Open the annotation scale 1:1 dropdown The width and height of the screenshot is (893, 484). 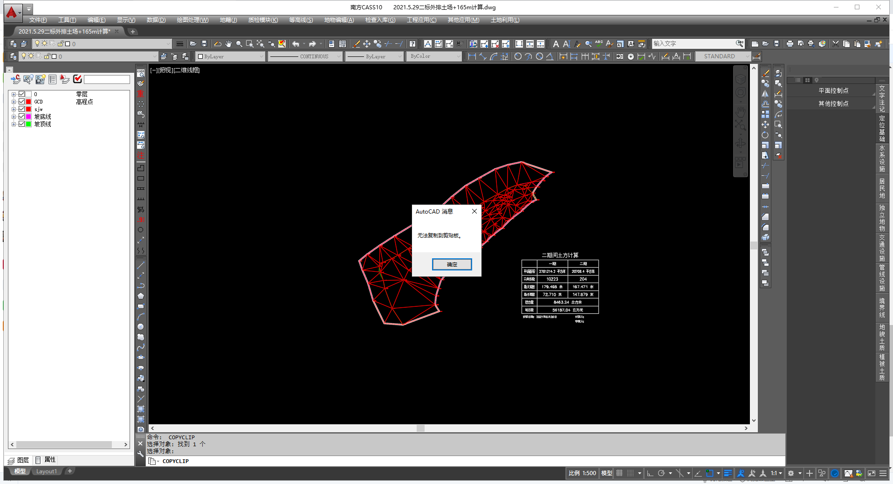pyautogui.click(x=776, y=473)
